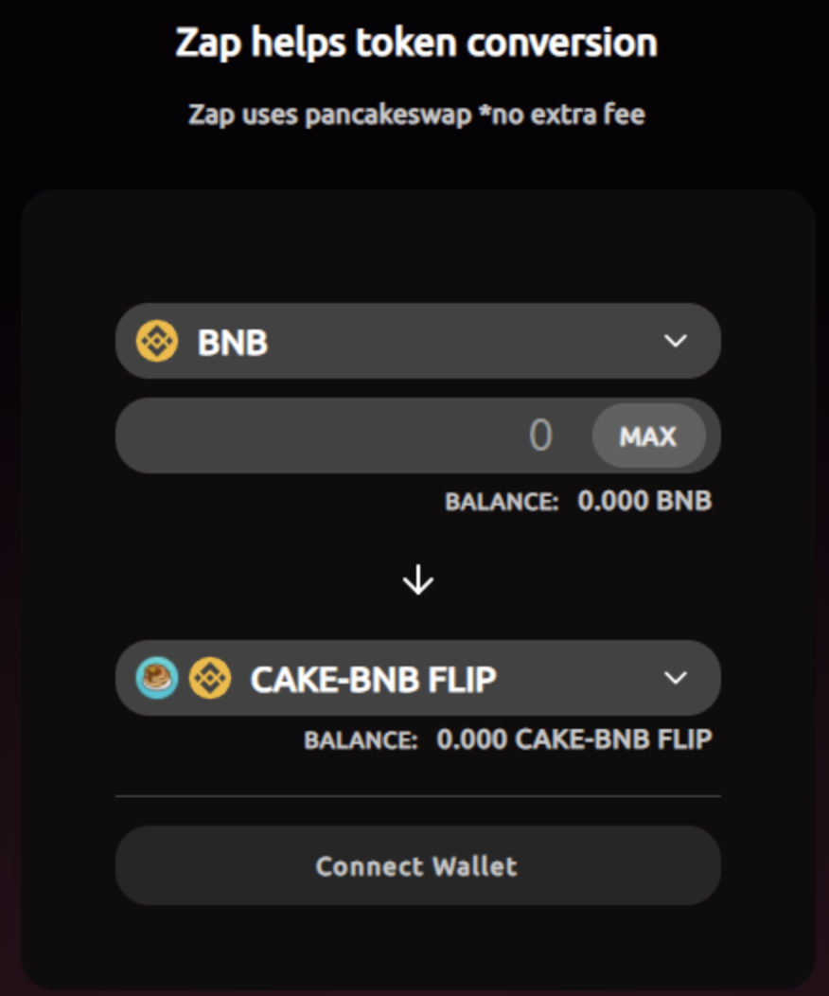Screen dimensions: 829x996
Task: Click the BALANCE label under the amount field
Action: [502, 502]
